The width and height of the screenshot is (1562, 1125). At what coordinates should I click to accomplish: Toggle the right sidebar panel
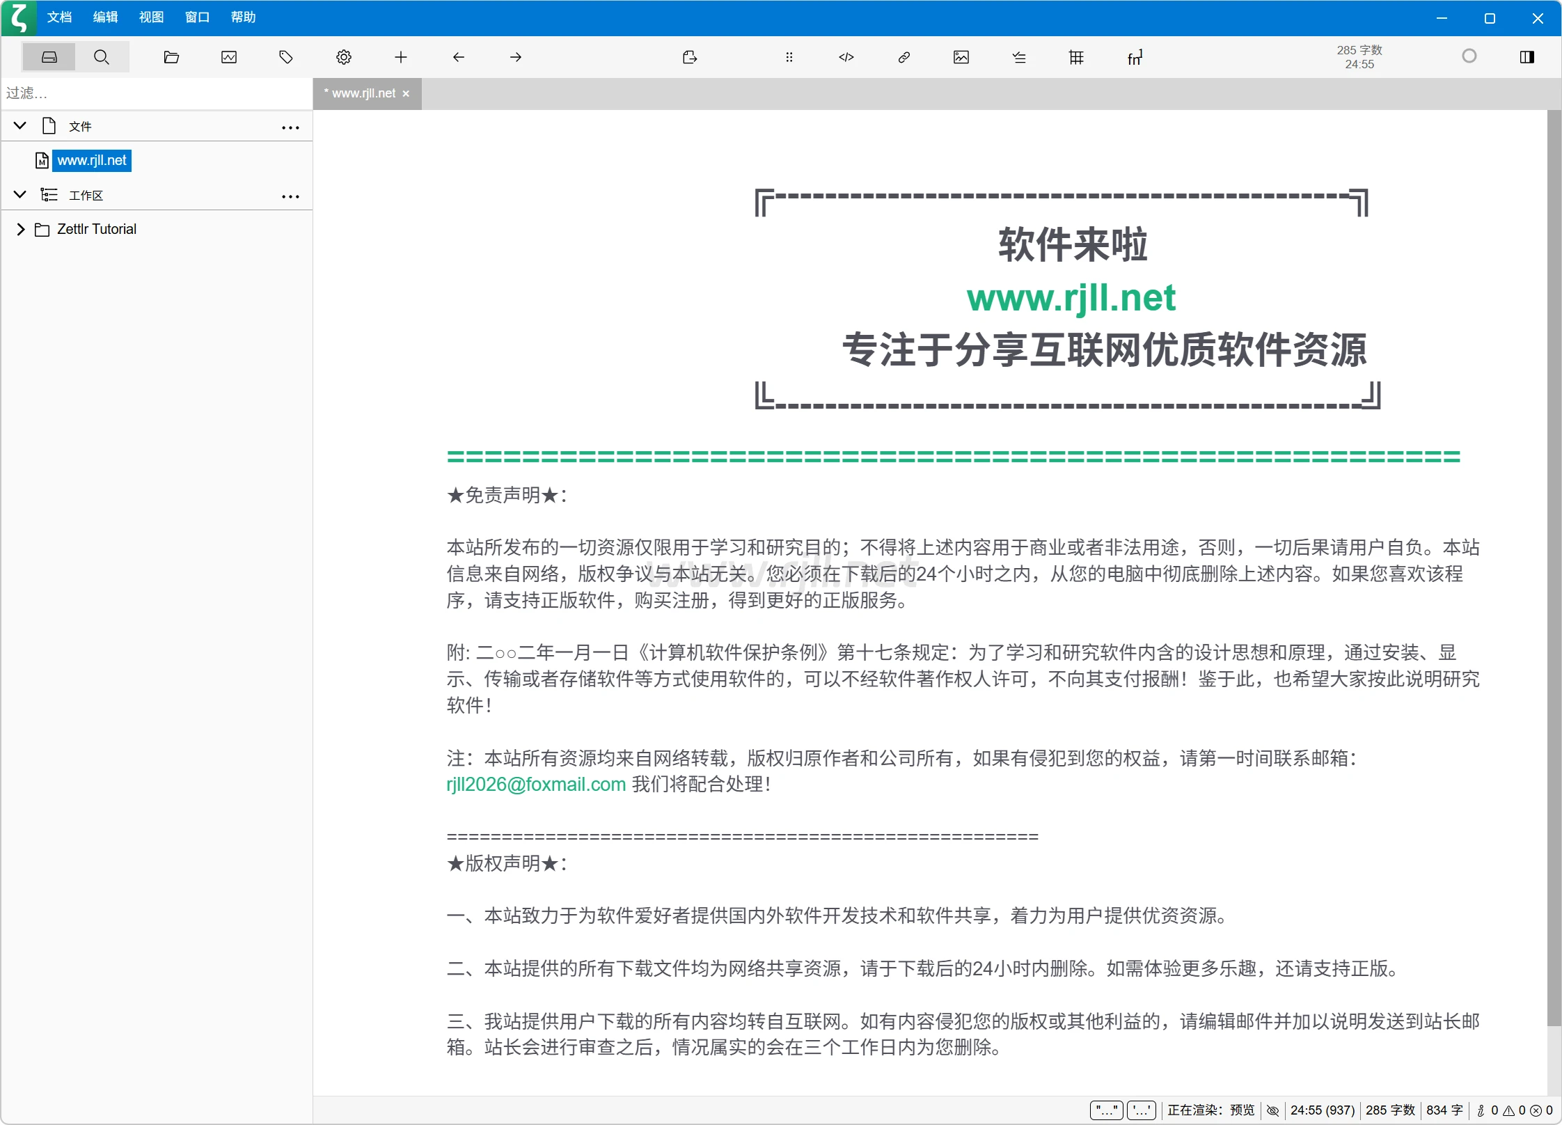click(x=1526, y=57)
